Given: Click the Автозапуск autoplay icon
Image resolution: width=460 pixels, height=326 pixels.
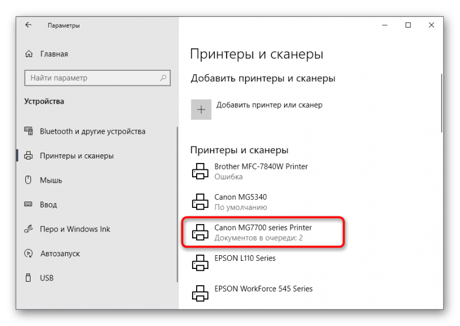Looking at the screenshot, I should click(28, 253).
